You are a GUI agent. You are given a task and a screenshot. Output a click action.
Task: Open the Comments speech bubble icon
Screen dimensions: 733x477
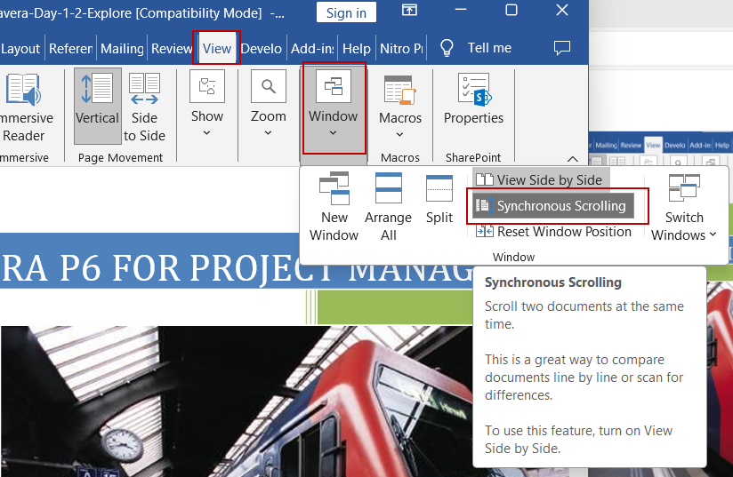[x=561, y=48]
